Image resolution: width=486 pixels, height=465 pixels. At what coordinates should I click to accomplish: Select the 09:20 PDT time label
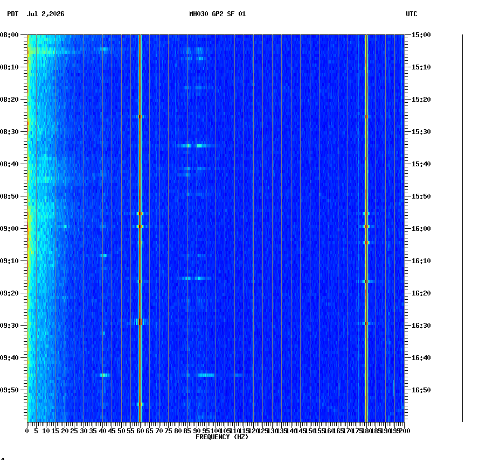pyautogui.click(x=9, y=293)
